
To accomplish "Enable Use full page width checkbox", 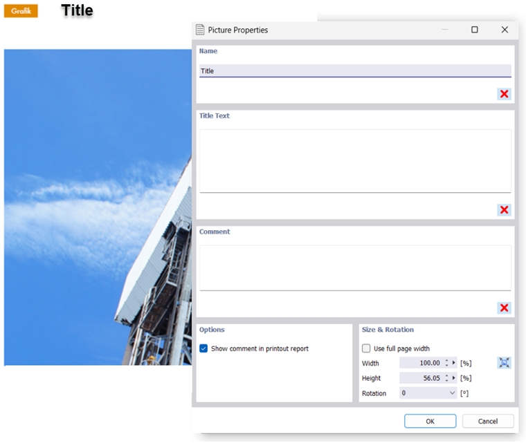I will [366, 348].
